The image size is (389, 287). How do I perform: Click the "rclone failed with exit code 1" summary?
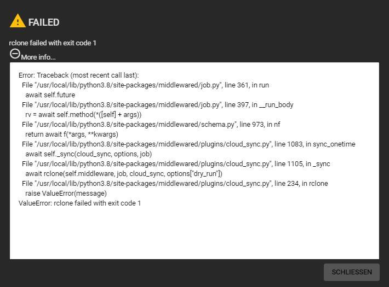53,43
